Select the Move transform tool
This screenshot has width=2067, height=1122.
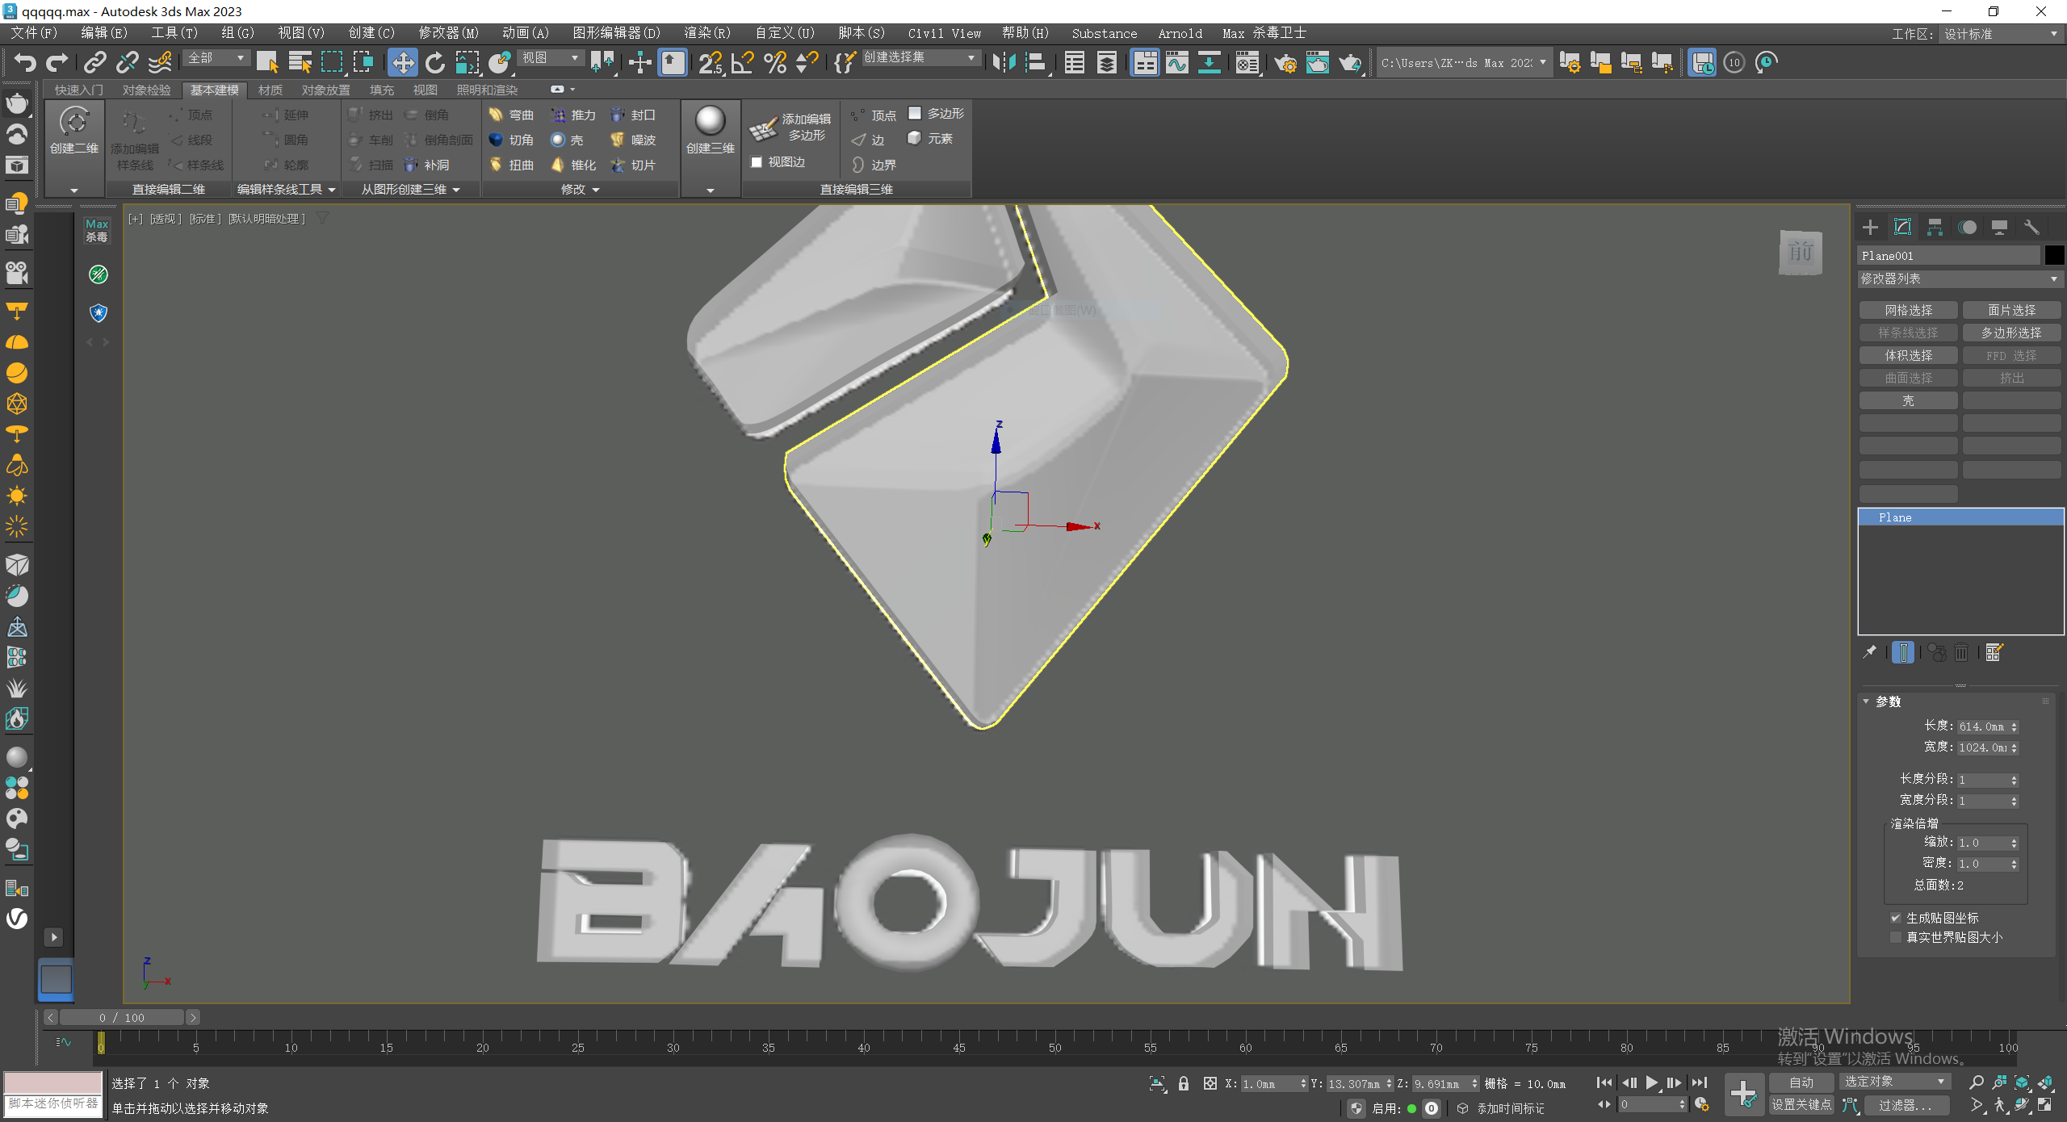[402, 62]
